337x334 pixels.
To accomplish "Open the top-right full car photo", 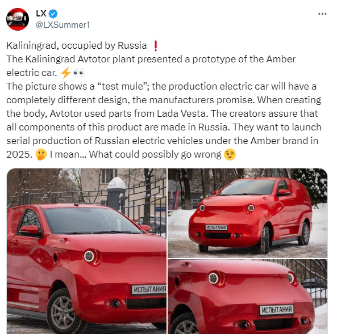I will click(248, 213).
